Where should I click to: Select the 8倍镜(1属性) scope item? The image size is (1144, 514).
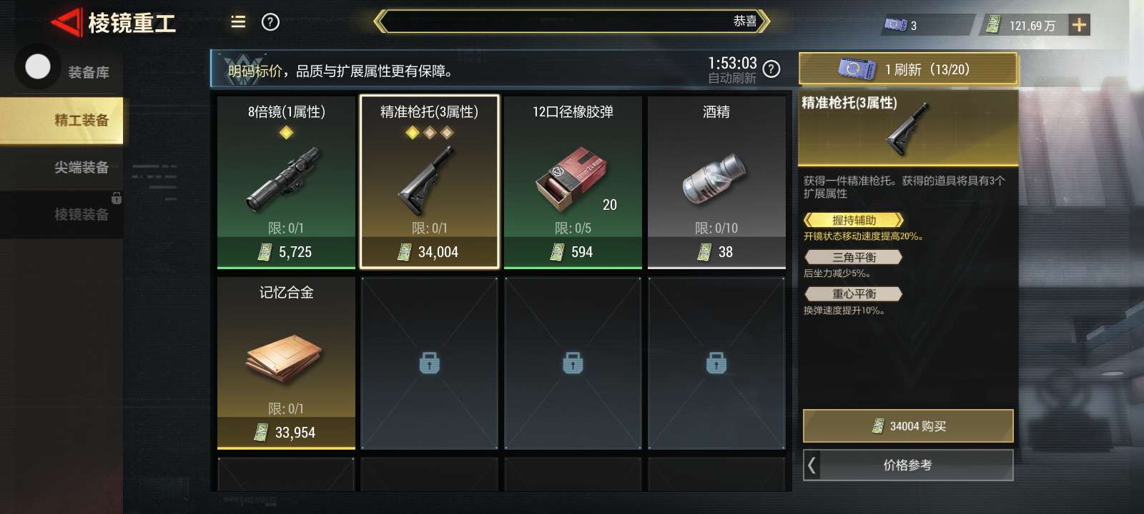pyautogui.click(x=286, y=182)
